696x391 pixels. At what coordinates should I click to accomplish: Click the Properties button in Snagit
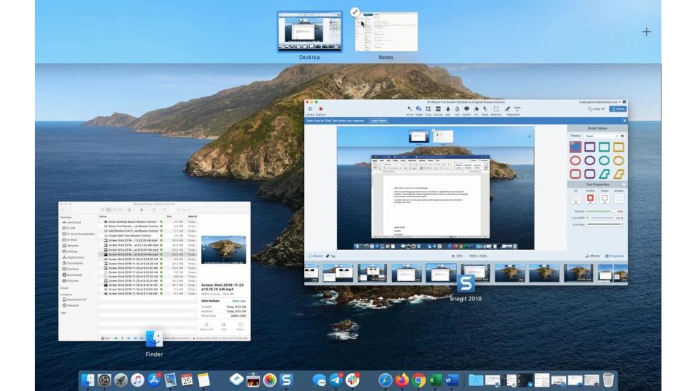614,256
